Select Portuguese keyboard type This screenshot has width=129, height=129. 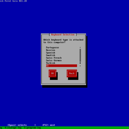[x=52, y=47]
